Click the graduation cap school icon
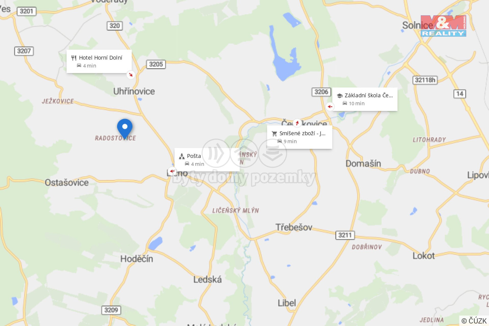 tap(340, 96)
